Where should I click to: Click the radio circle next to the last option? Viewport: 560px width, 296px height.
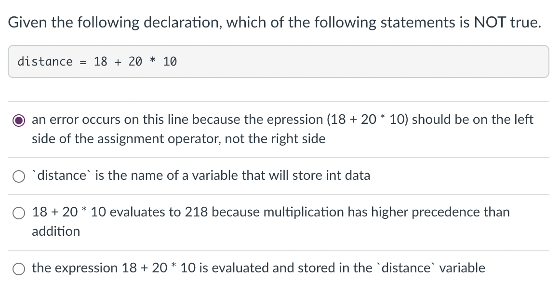point(18,269)
